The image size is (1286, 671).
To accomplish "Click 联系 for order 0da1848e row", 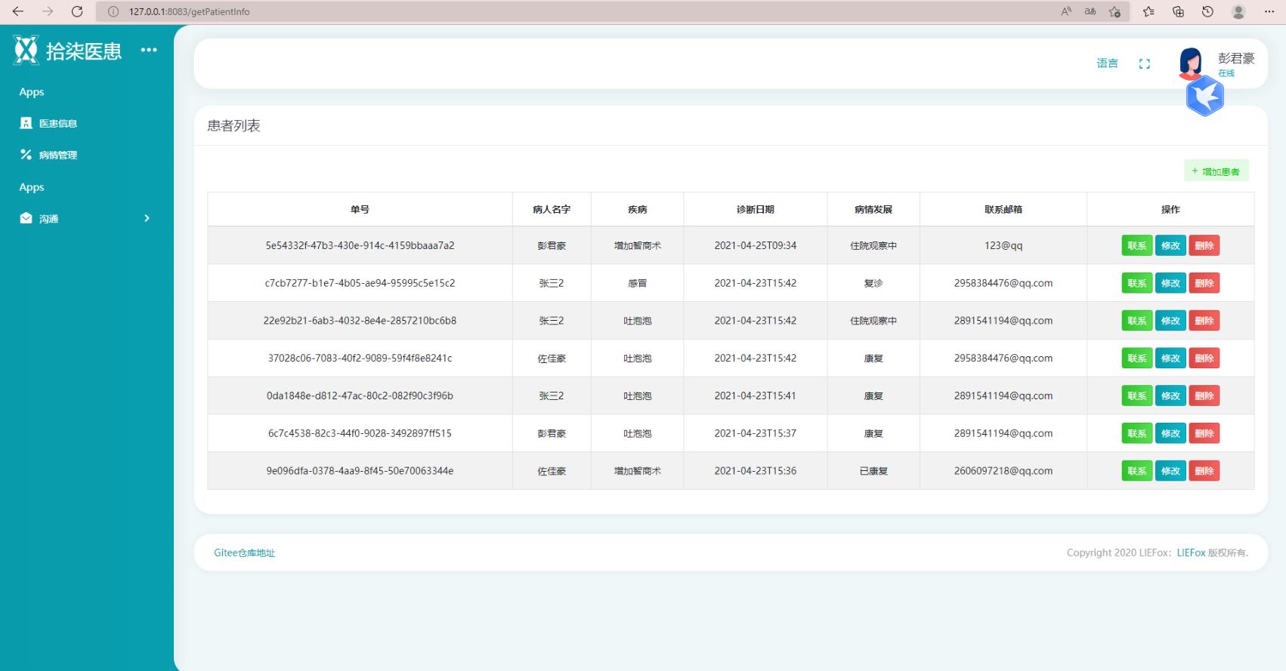I will [1136, 396].
